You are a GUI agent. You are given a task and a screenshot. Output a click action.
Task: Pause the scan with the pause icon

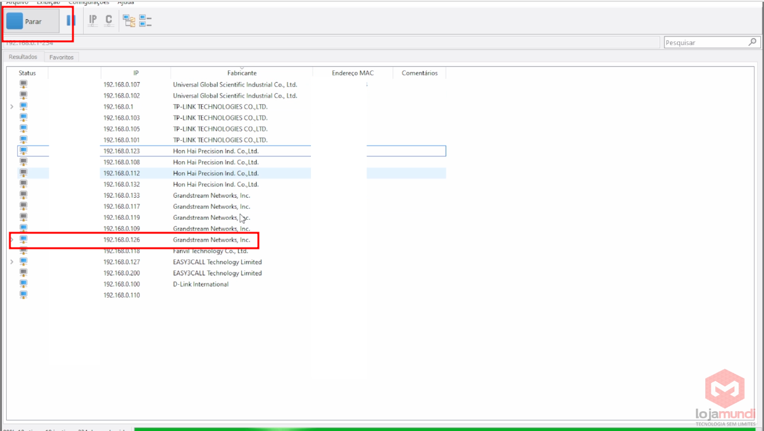click(70, 21)
